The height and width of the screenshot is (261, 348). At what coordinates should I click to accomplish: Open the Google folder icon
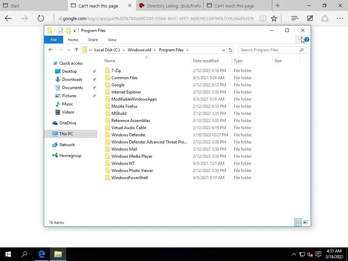click(107, 85)
